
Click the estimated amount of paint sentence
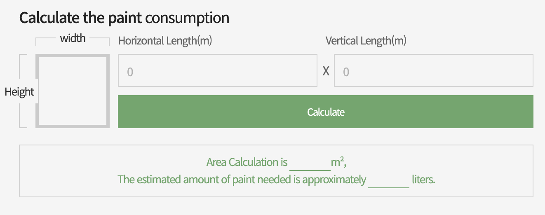[x=242, y=180]
